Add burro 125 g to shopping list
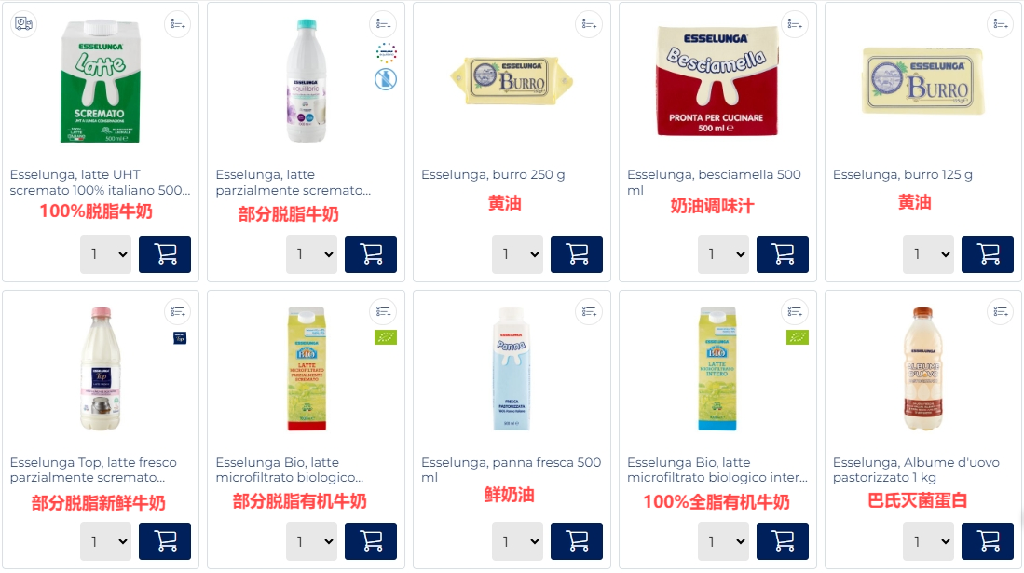 1001,24
